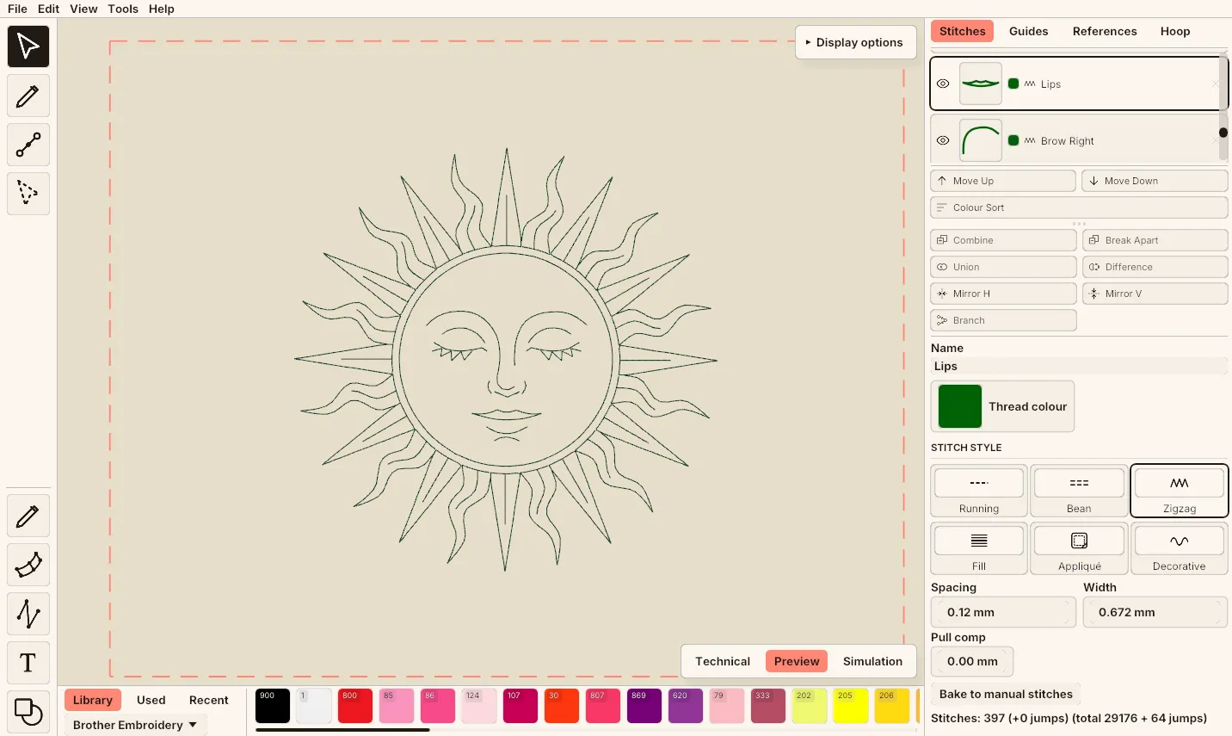This screenshot has width=1232, height=736.
Task: Show the Used colours tab
Action: [151, 700]
